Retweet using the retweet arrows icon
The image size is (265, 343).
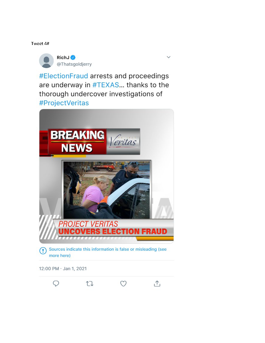tap(90, 284)
